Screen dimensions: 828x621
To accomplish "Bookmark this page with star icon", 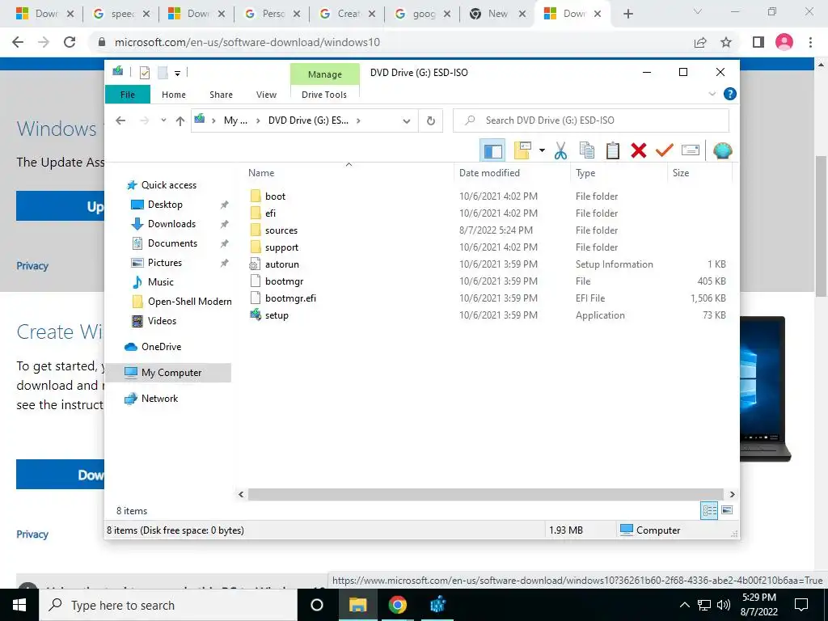I will (x=726, y=42).
